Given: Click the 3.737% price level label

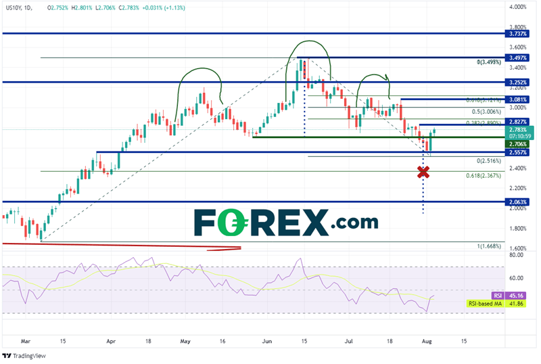Looking at the screenshot, I should tap(517, 32).
